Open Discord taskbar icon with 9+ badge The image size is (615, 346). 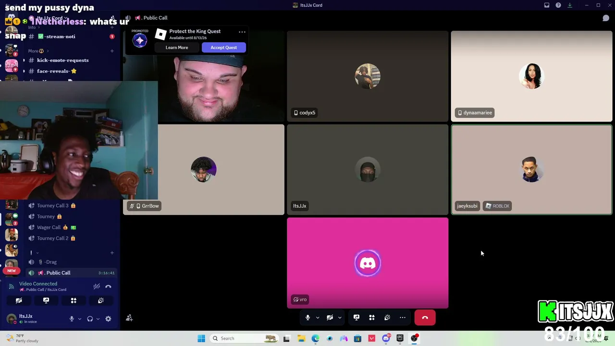click(x=386, y=338)
